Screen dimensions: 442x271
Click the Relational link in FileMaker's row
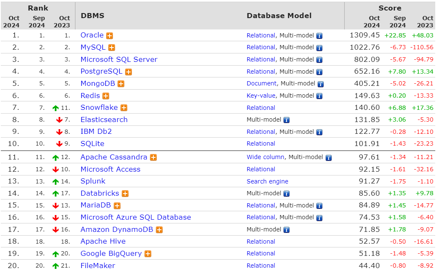coord(261,266)
